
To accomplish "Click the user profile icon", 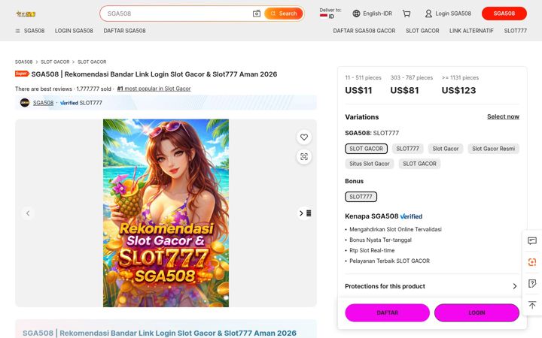I will pyautogui.click(x=428, y=14).
